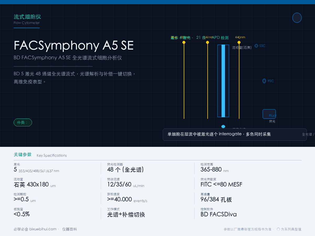Click the 12/35/60 uL/min flow rate value
315x236 pixels.
[x=126, y=185]
